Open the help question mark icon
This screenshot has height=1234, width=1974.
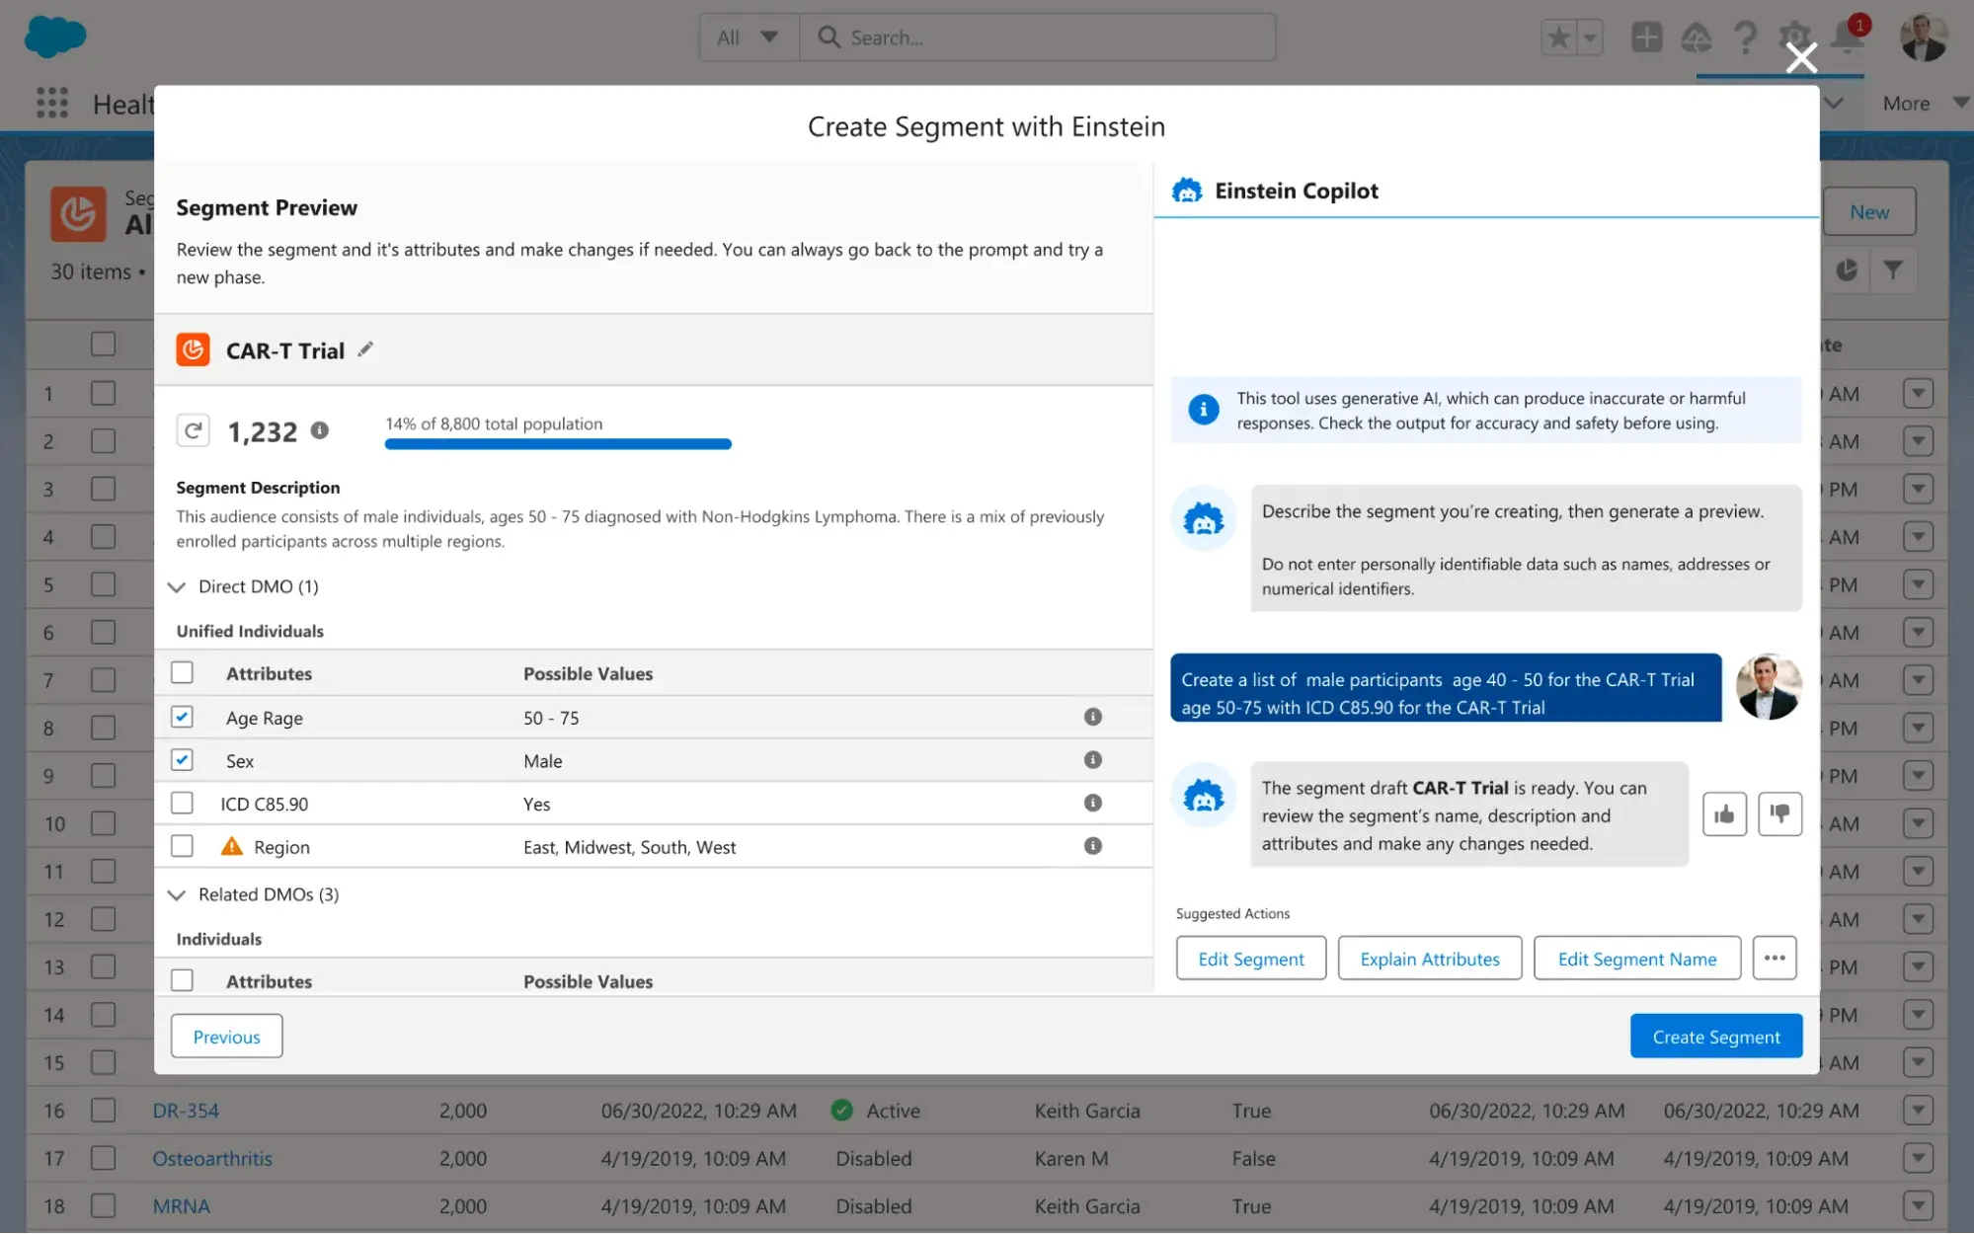(1746, 37)
